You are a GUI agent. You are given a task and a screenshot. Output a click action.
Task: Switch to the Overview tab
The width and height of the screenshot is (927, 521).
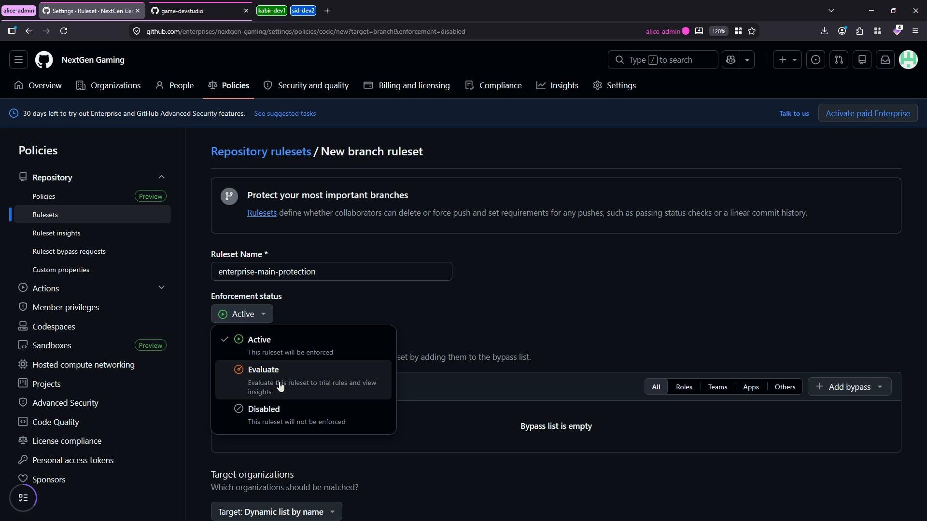coord(38,85)
